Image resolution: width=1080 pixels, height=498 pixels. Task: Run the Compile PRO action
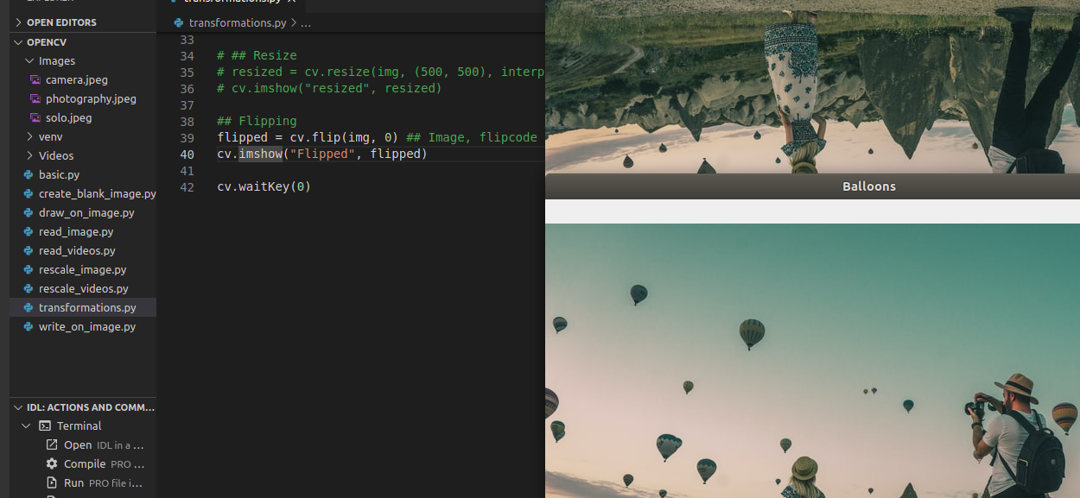coord(86,463)
